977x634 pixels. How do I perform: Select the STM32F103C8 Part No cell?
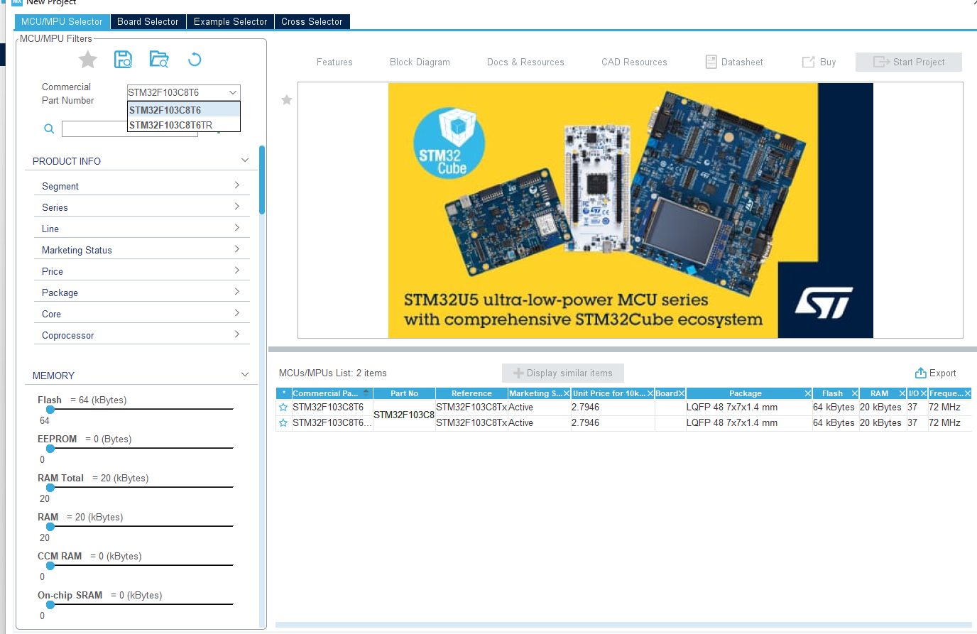(x=404, y=415)
